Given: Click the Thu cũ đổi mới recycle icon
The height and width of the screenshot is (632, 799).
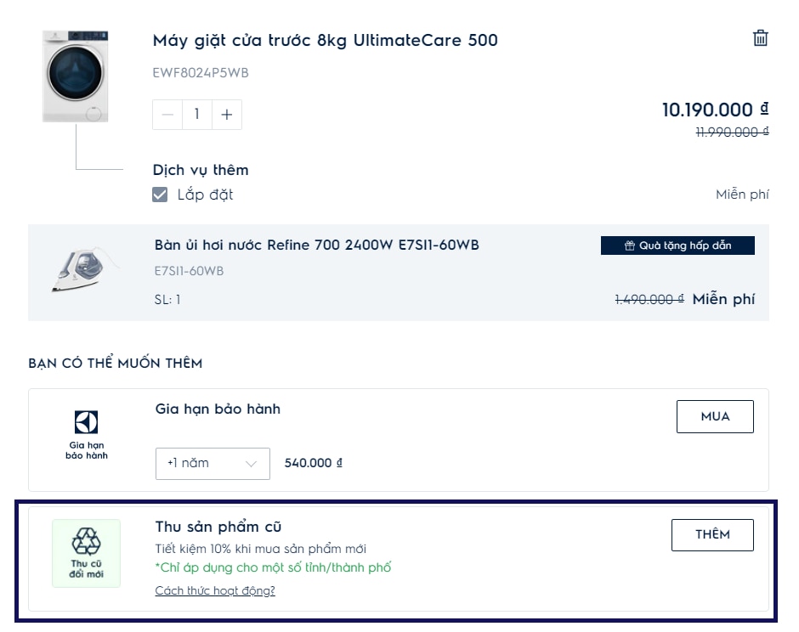Looking at the screenshot, I should (x=86, y=553).
